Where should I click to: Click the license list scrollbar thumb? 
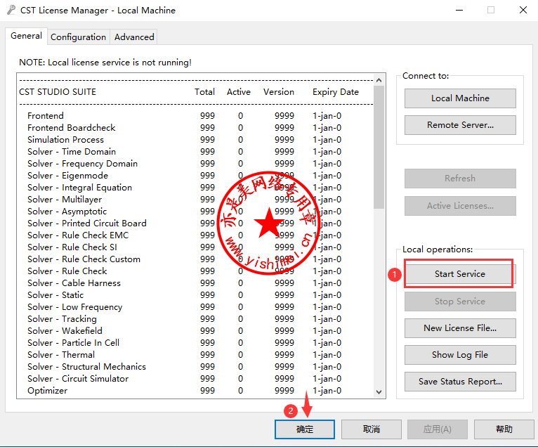tap(379, 147)
